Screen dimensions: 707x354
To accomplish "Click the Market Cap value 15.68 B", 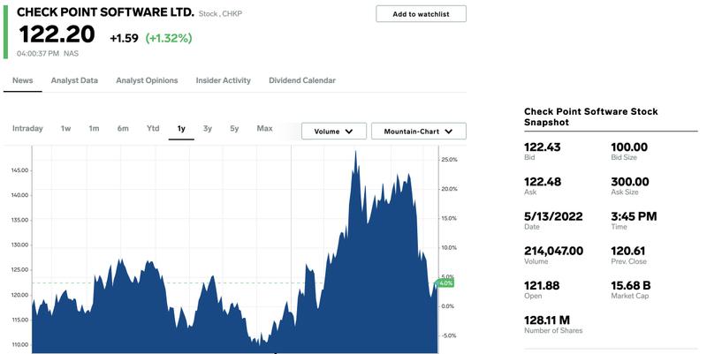I will point(631,285).
